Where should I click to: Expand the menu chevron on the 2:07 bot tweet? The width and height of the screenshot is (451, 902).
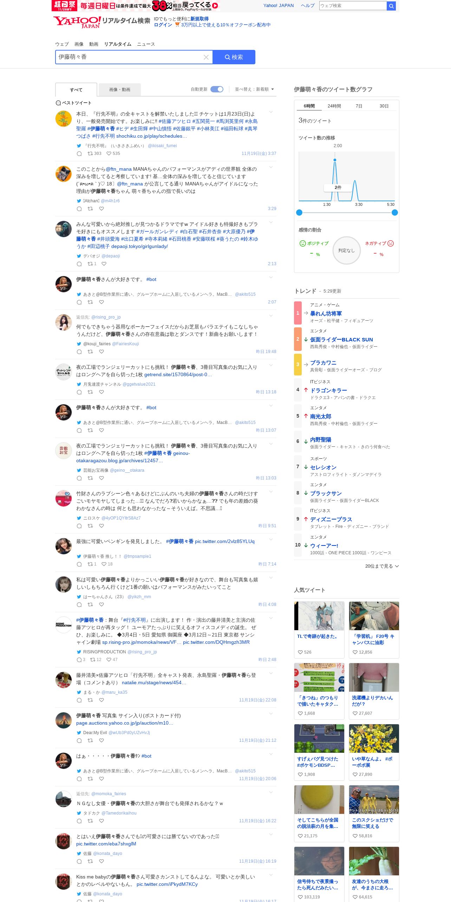271,277
